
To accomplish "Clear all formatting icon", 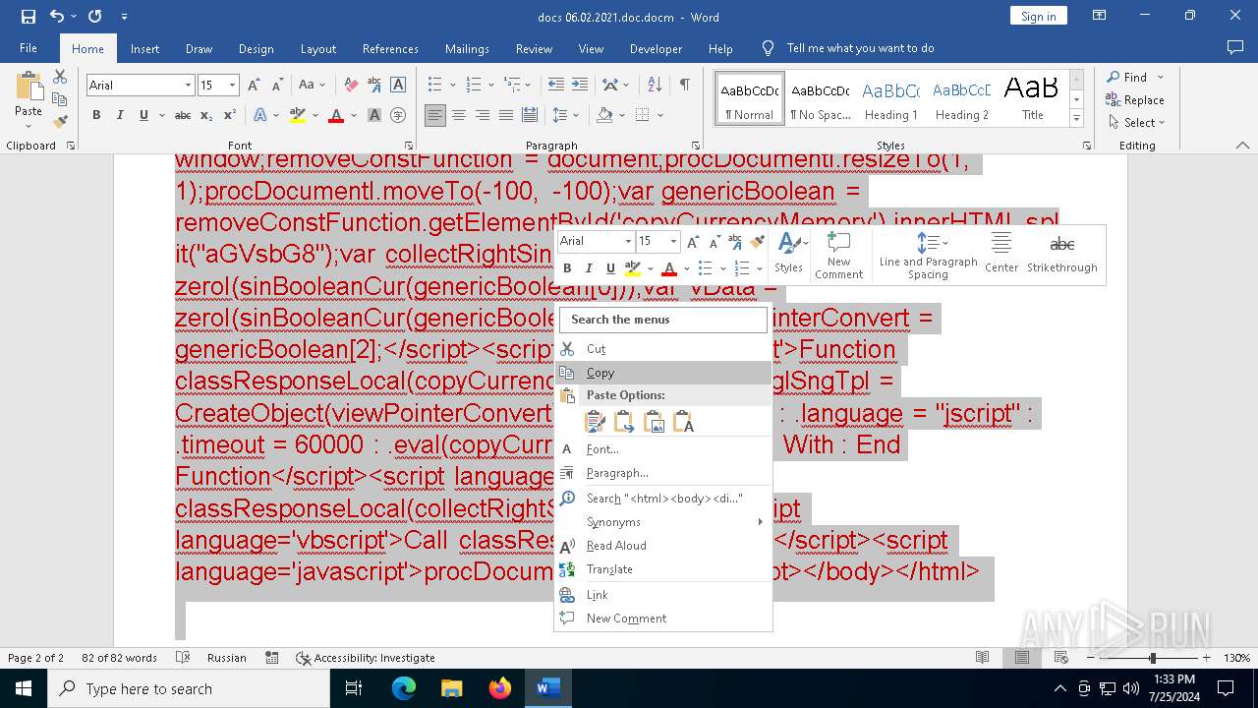I will (351, 86).
